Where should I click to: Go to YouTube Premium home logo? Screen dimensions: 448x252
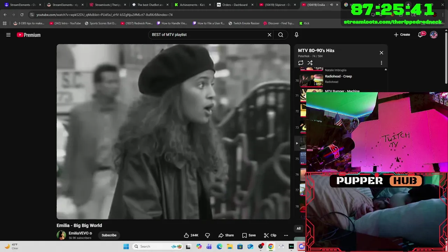[29, 35]
